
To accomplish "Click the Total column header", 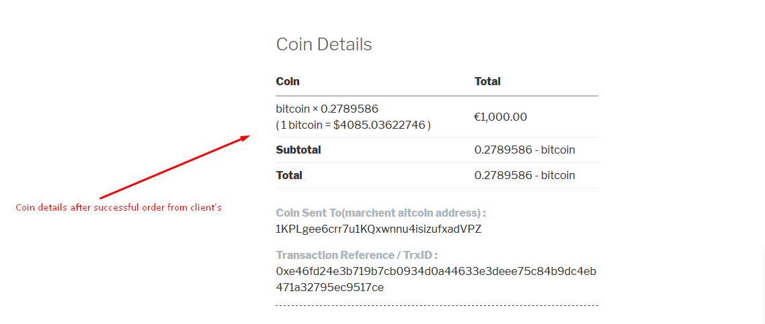I will pos(487,81).
